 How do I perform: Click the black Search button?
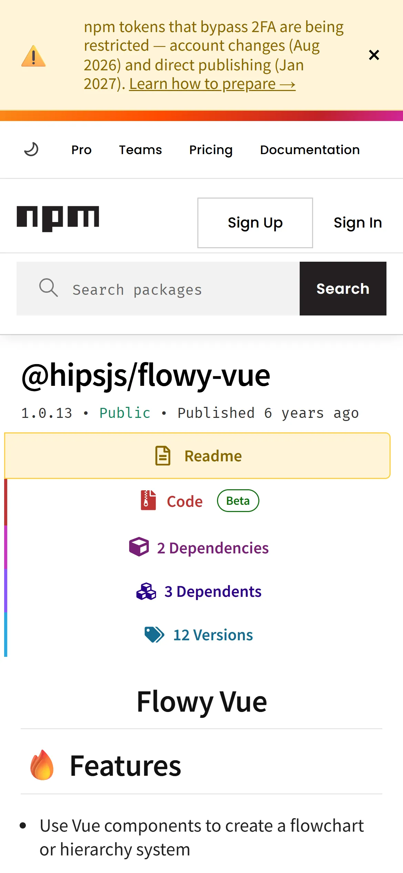pos(343,289)
